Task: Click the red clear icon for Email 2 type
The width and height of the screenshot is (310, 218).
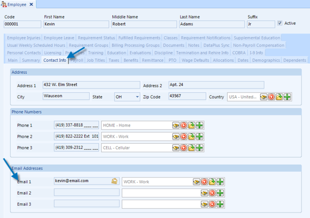Action: tap(212, 193)
